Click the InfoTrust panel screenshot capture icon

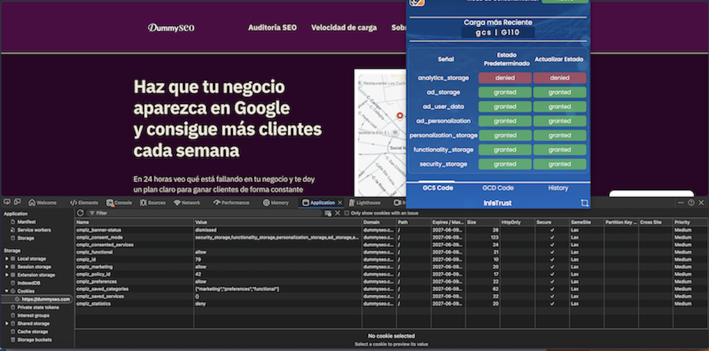click(x=584, y=203)
